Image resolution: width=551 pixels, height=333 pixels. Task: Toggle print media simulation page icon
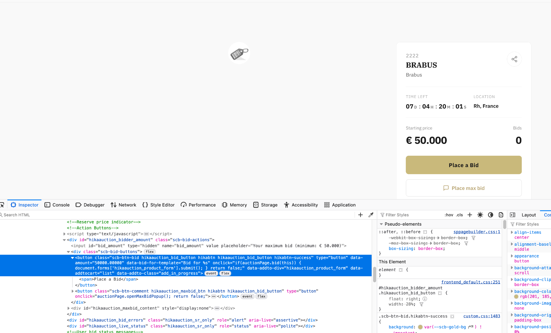[x=501, y=215]
